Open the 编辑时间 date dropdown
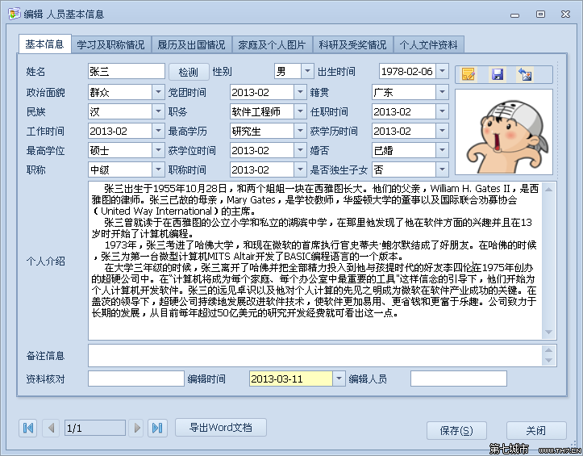The width and height of the screenshot is (583, 456). (339, 379)
